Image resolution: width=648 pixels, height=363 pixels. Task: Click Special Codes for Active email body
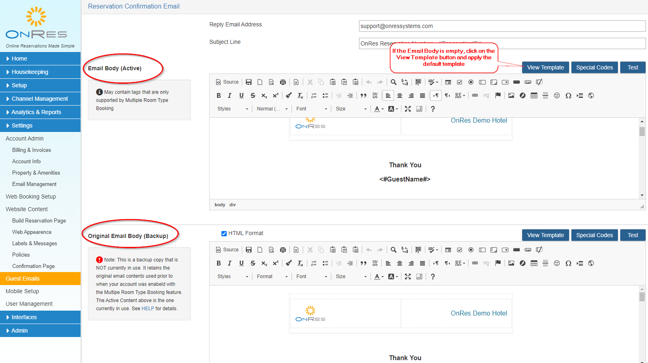click(594, 67)
